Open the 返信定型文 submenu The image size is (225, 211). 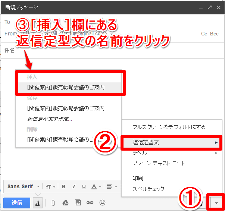pos(172,142)
